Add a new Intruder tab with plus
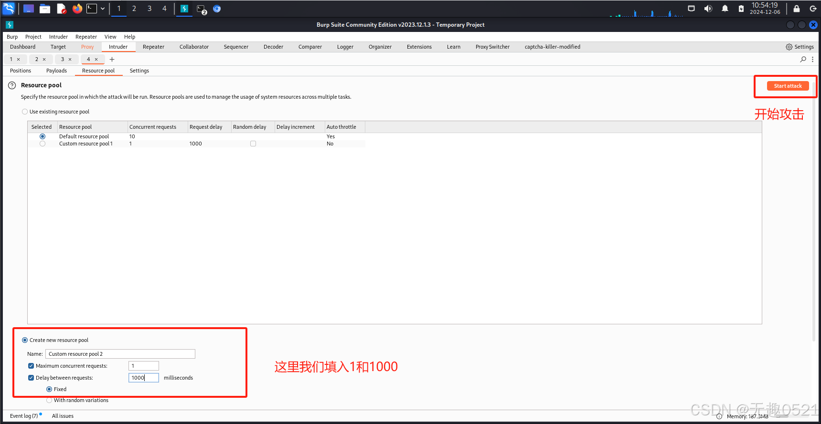Screen dimensions: 821x424 pyautogui.click(x=112, y=60)
